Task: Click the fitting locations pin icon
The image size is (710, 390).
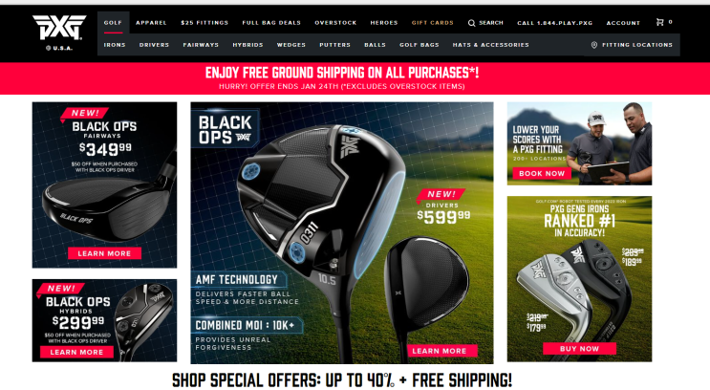Action: pos(594,45)
